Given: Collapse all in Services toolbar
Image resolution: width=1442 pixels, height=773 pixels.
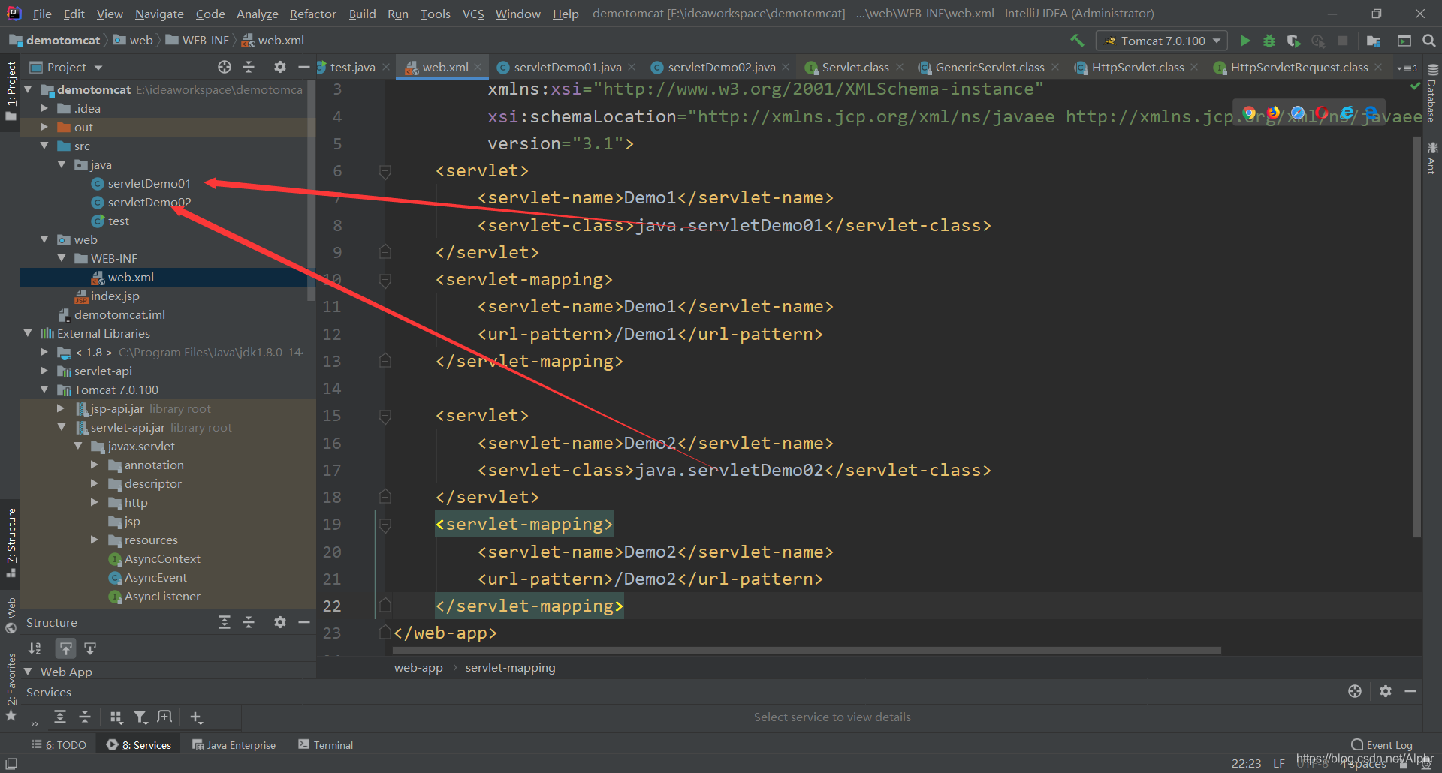Looking at the screenshot, I should click(85, 717).
